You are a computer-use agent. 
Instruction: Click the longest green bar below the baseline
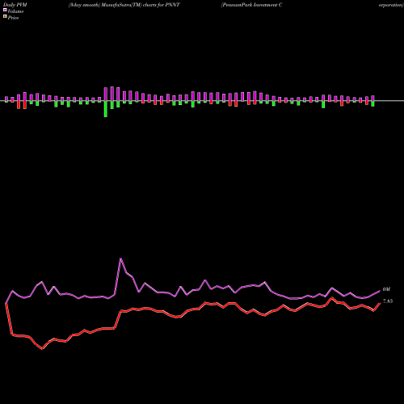pos(106,109)
